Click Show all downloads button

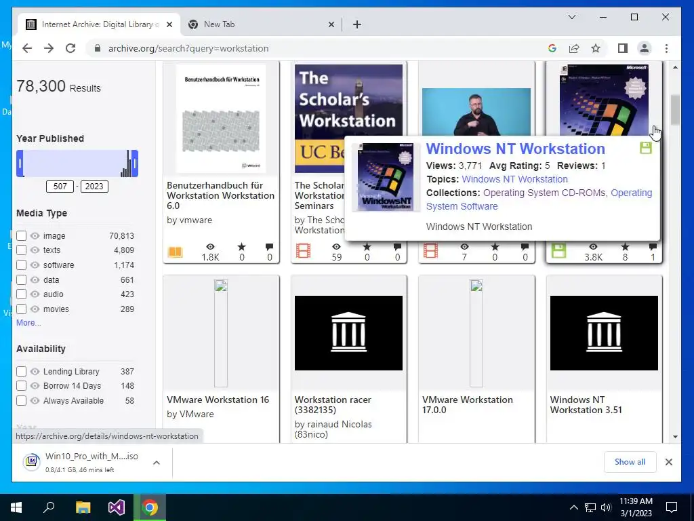pos(630,461)
